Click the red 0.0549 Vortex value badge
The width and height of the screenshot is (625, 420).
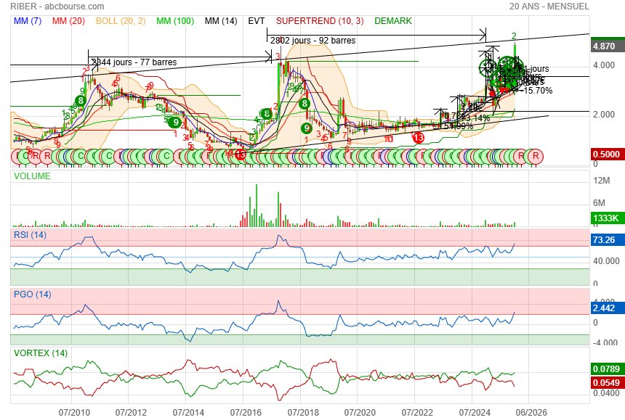tap(607, 382)
